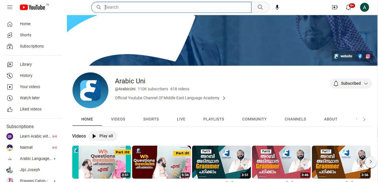
Task: Click the search magnifier button
Action: pos(260,7)
